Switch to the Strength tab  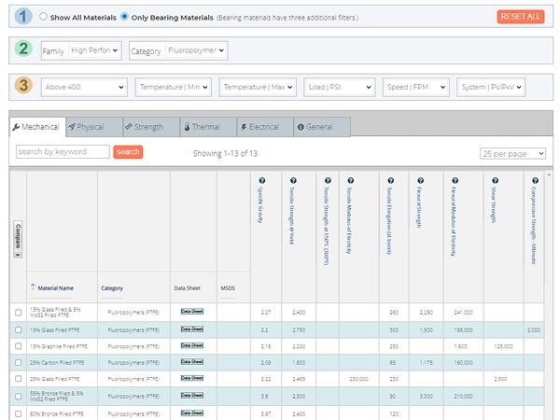click(151, 127)
